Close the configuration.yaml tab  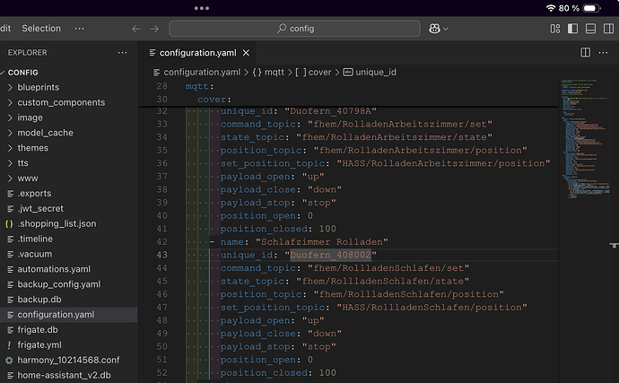pos(246,53)
